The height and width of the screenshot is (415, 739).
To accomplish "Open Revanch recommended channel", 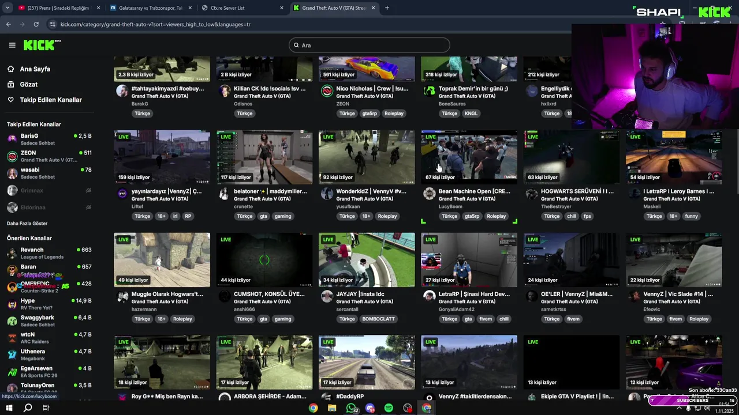I will pyautogui.click(x=49, y=253).
